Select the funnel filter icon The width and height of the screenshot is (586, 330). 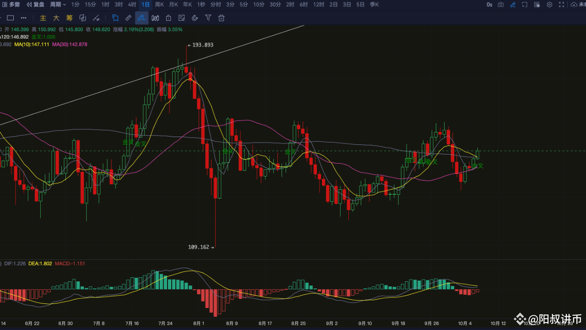(208, 18)
